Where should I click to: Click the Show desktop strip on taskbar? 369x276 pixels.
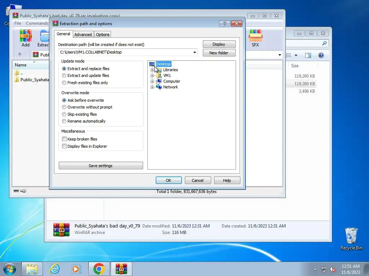point(366,269)
